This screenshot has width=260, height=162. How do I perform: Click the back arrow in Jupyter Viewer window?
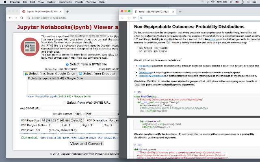10,18
